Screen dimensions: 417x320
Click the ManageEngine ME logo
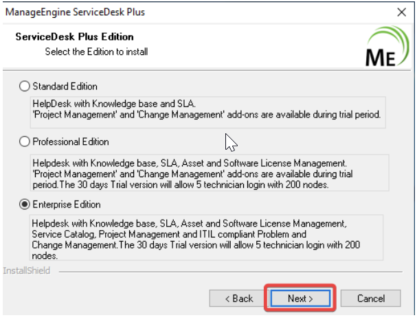pos(387,47)
